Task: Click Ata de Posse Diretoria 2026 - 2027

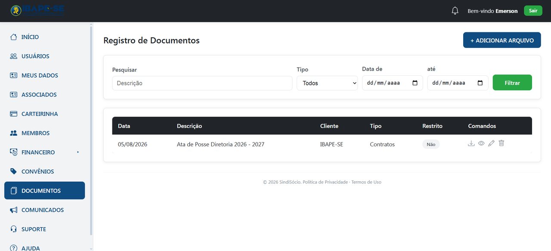Action: click(220, 144)
